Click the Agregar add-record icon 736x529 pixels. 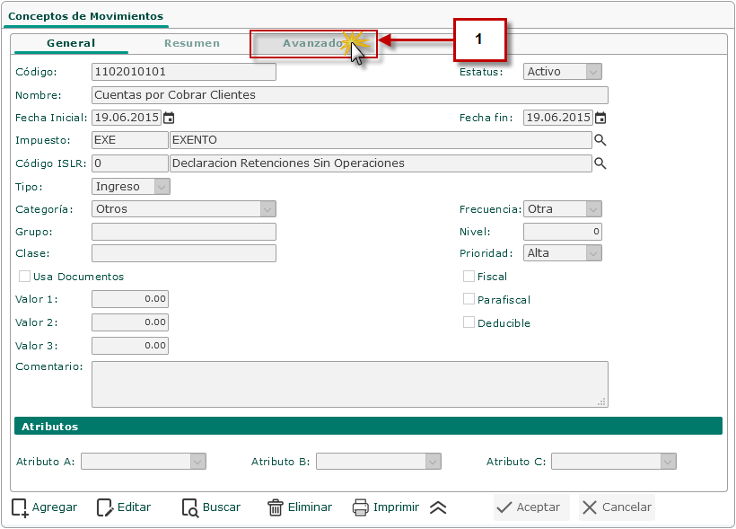pos(20,507)
